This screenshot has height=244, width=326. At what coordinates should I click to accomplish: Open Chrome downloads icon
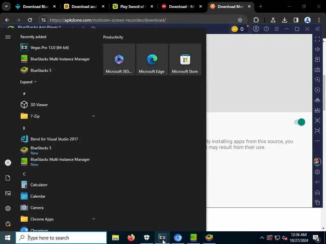[x=284, y=20]
